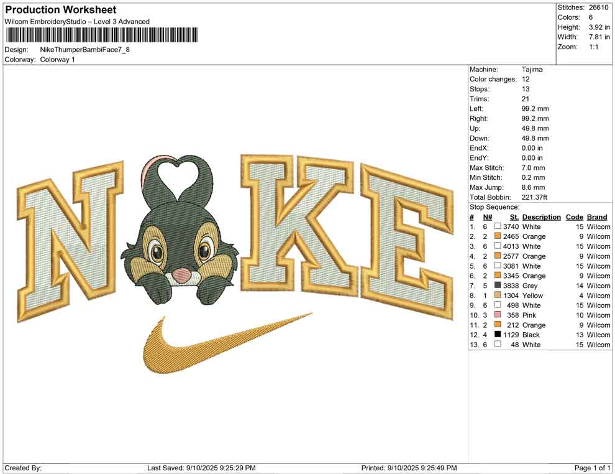Click the orange swatch beside 3345
Image resolution: width=615 pixels, height=474 pixels.
[x=498, y=276]
